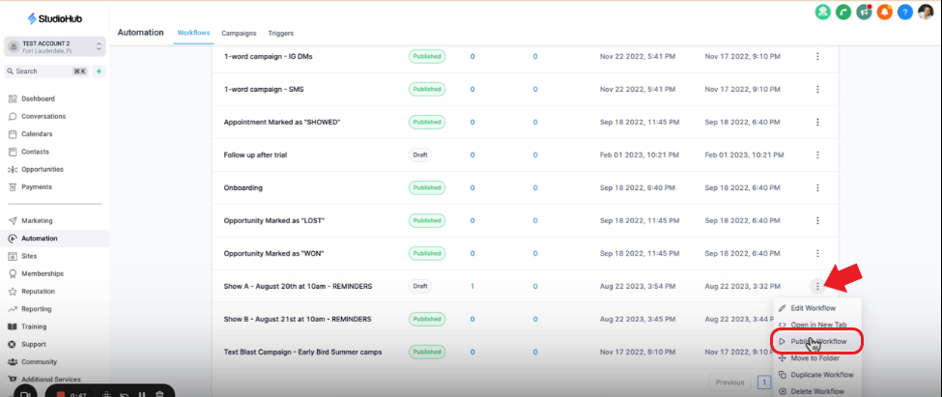The height and width of the screenshot is (397, 942).
Task: Restart the recording with undo arrow icon
Action: [x=125, y=395]
